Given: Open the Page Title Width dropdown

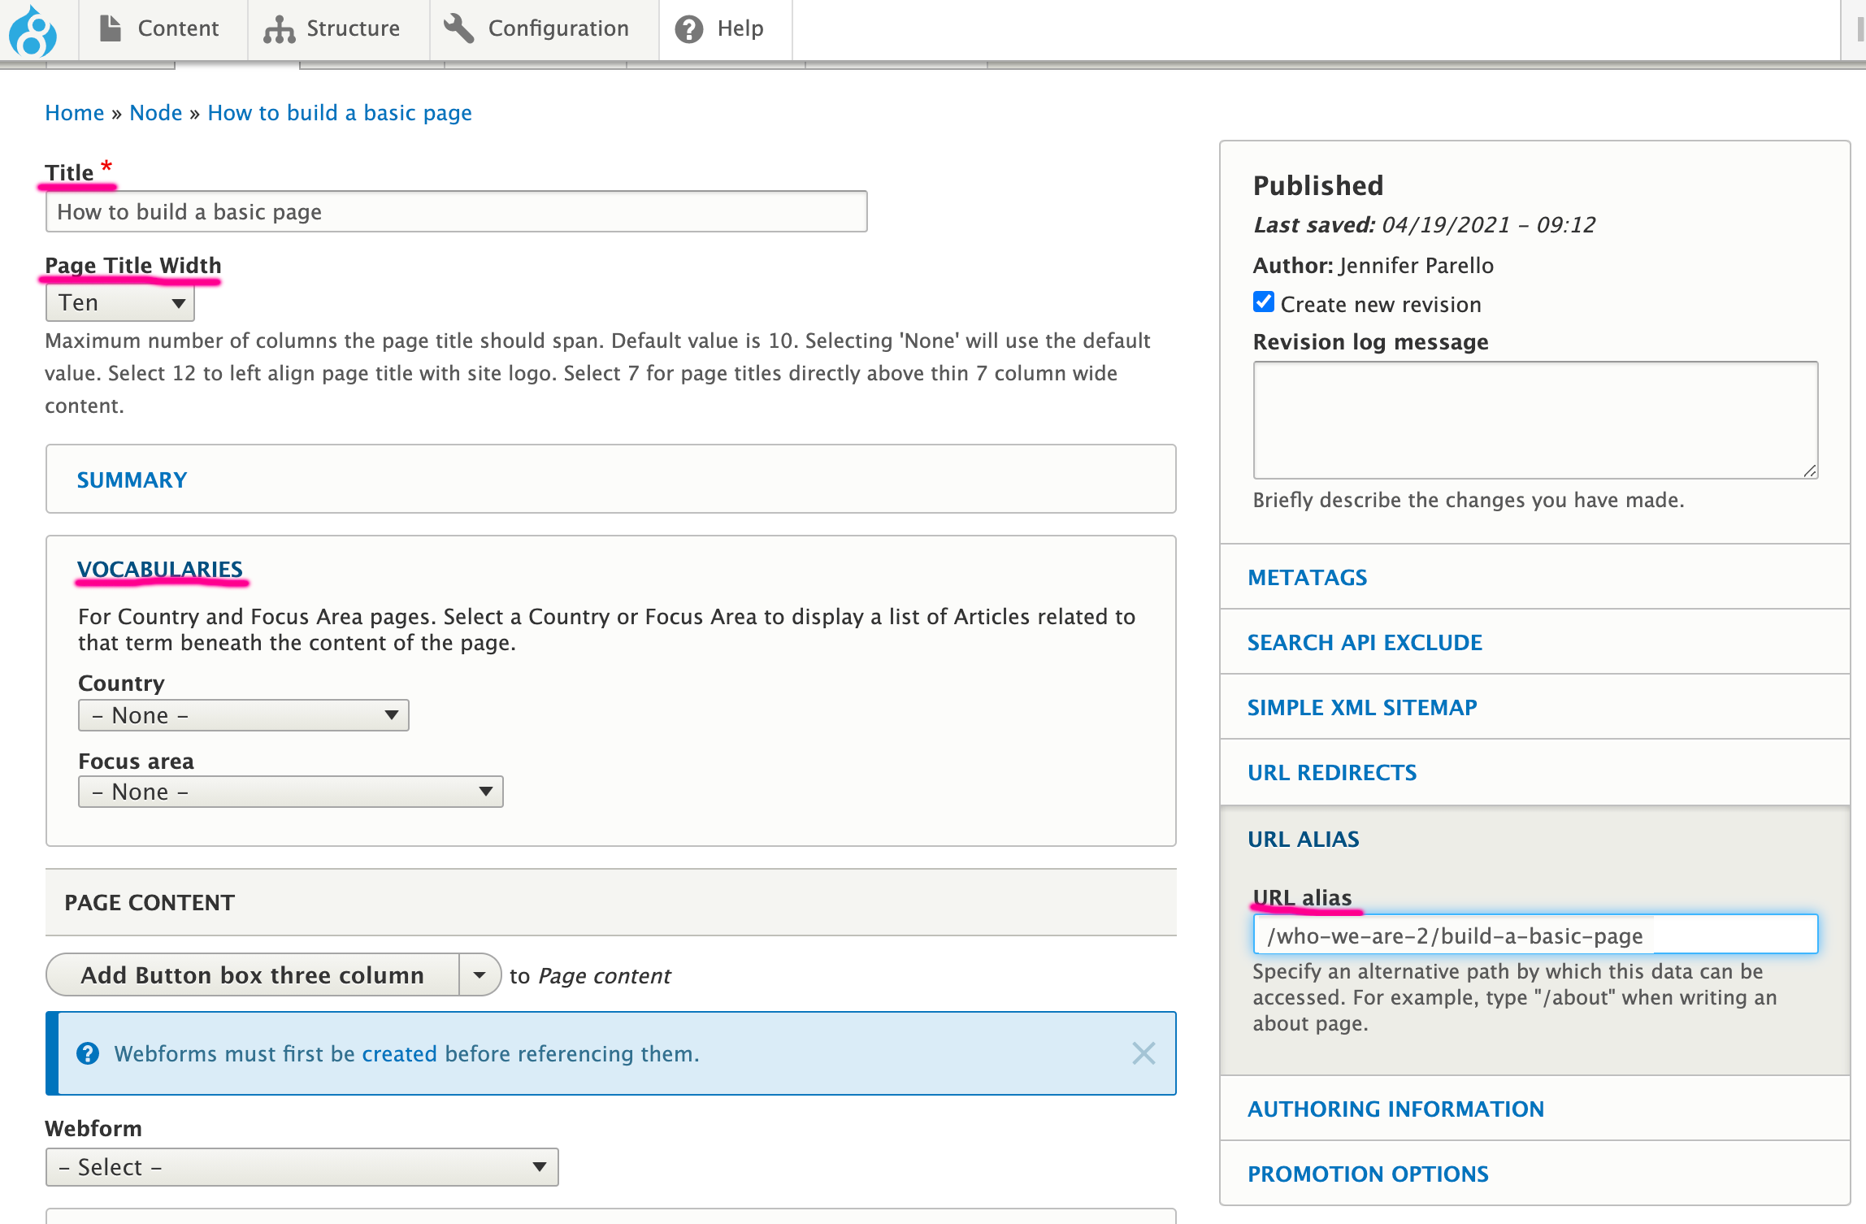Looking at the screenshot, I should pos(120,303).
